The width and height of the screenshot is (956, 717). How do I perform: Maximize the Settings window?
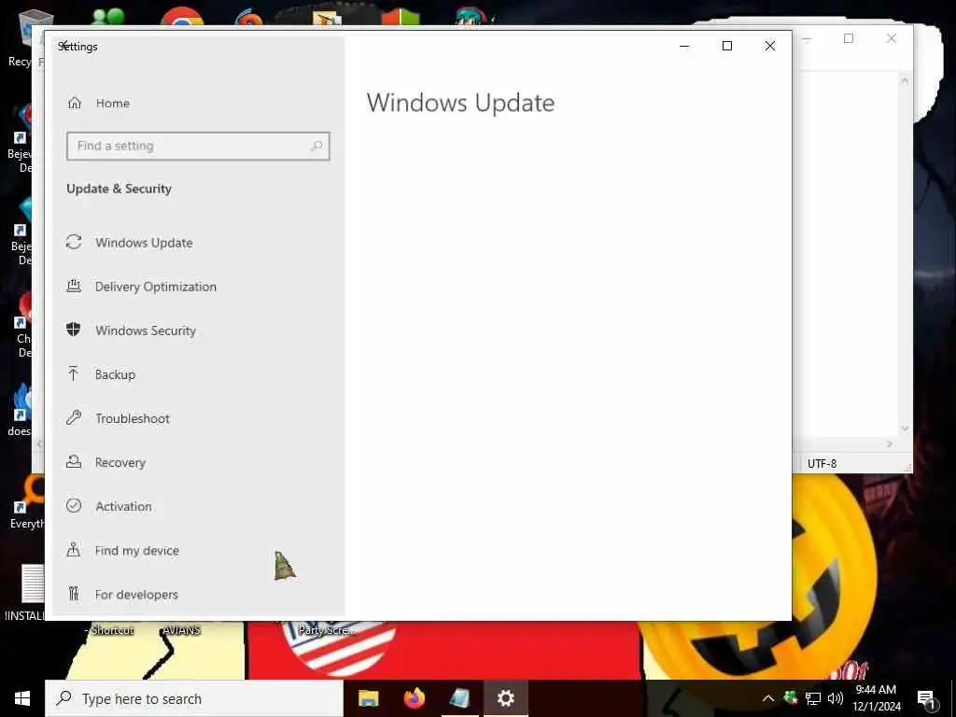click(x=726, y=46)
